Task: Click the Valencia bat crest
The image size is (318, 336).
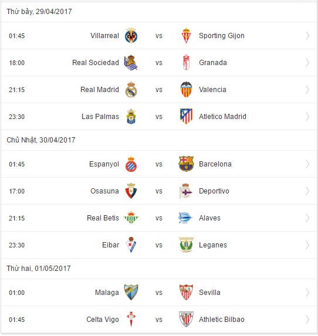Action: (x=186, y=90)
